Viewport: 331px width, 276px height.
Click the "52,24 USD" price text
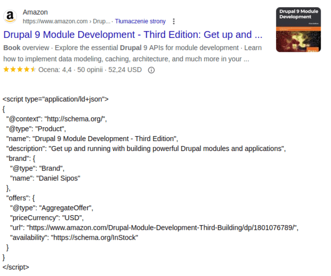(125, 70)
